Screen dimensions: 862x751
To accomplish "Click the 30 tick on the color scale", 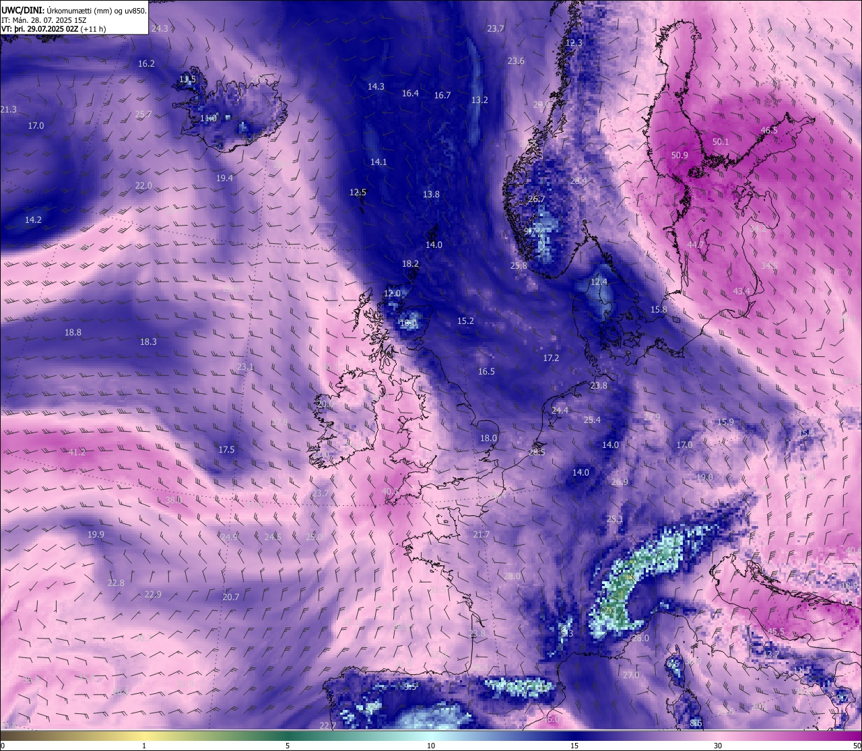I will pos(718,746).
